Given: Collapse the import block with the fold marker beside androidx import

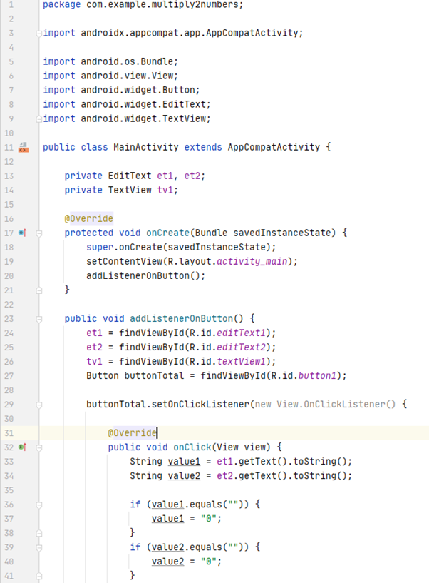Looking at the screenshot, I should coord(38,34).
